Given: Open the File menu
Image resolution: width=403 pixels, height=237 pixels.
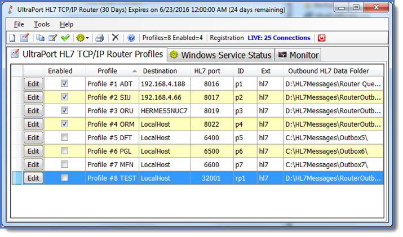Looking at the screenshot, I should [x=19, y=24].
